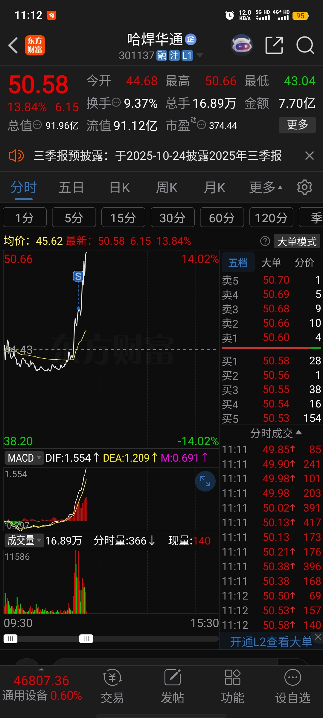Tap the current price 50.58 headline
Screen dimensions: 323x718
point(38,84)
